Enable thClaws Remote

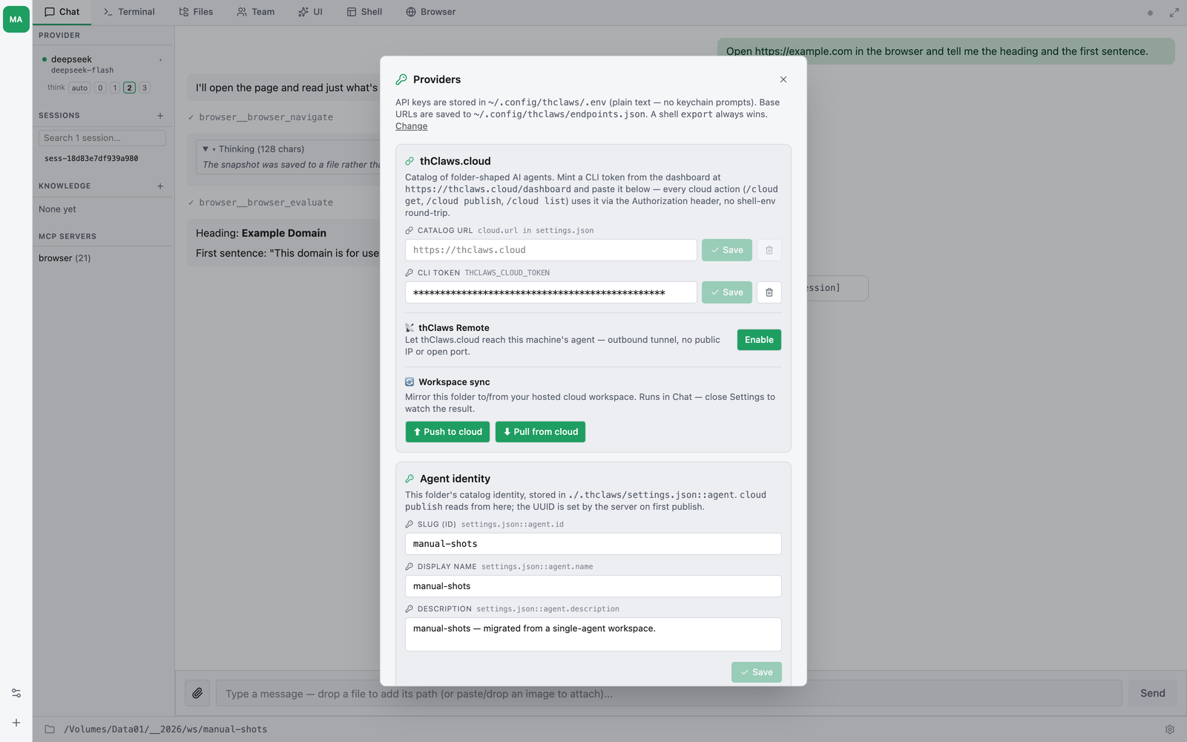tap(759, 340)
